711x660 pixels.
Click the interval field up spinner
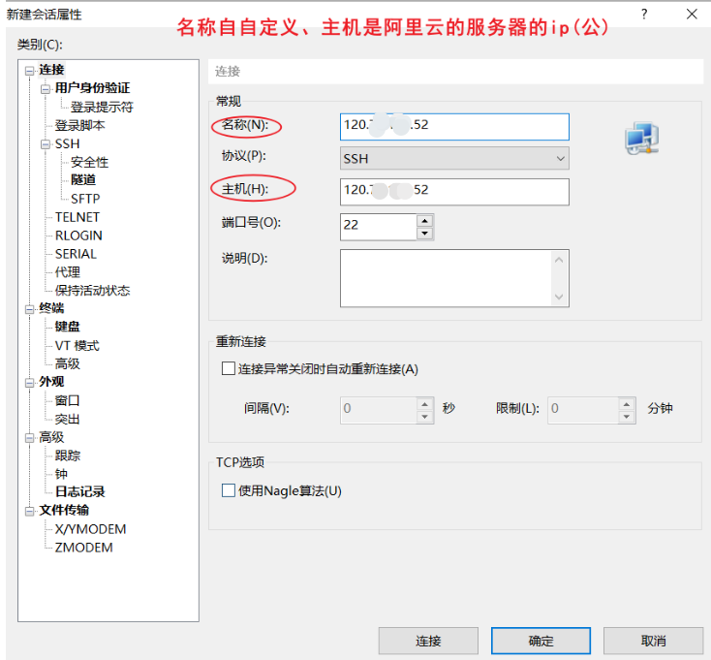(x=424, y=404)
